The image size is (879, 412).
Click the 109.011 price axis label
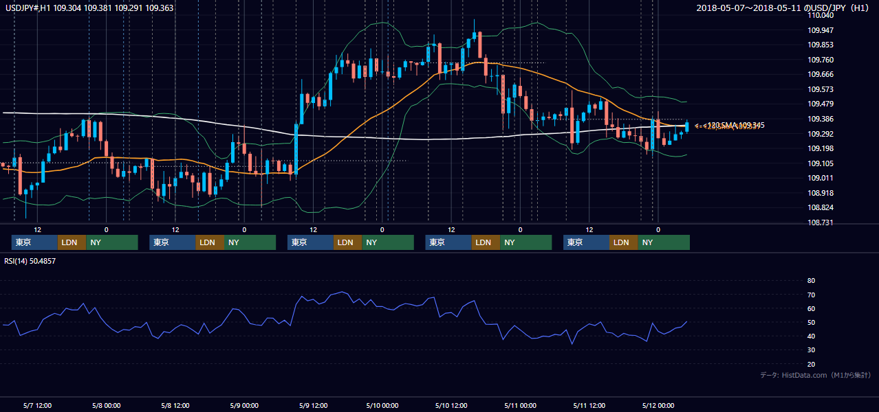[x=821, y=178]
